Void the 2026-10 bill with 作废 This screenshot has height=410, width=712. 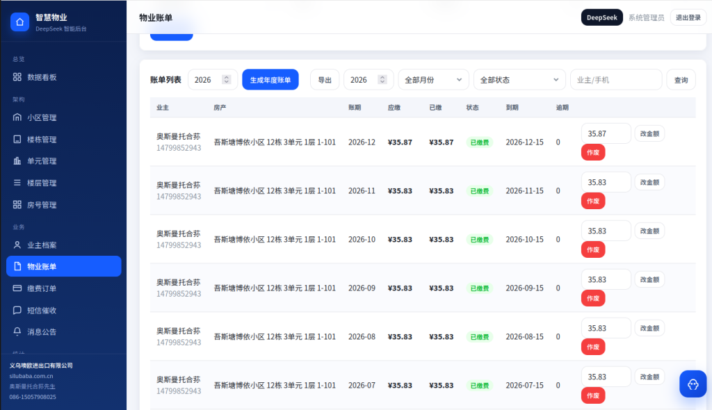(593, 249)
